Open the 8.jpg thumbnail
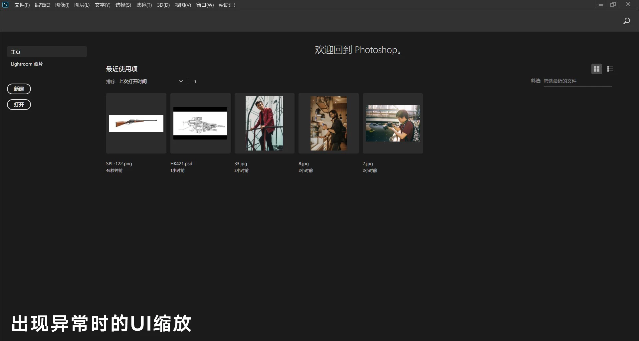The width and height of the screenshot is (639, 341). tap(328, 123)
